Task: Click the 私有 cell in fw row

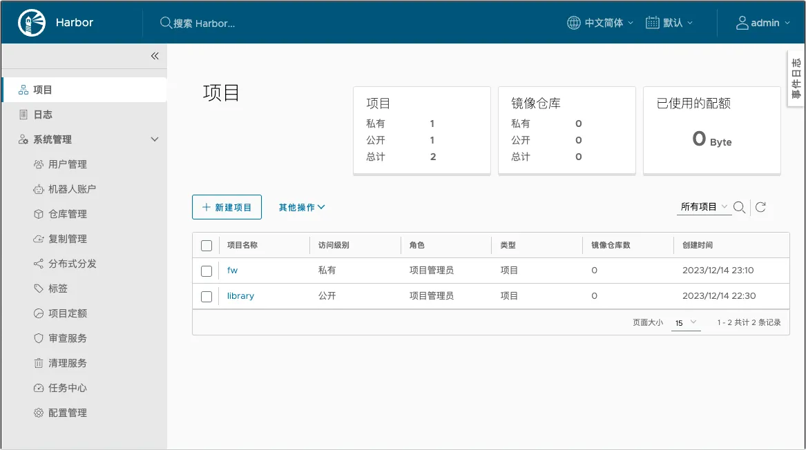Action: [x=327, y=270]
